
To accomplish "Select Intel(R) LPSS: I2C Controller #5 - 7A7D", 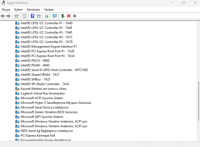I will point(47,42).
